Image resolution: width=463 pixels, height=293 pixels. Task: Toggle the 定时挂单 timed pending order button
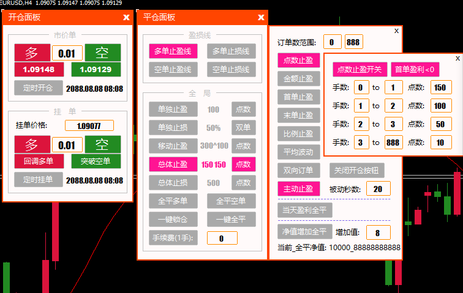point(39,179)
